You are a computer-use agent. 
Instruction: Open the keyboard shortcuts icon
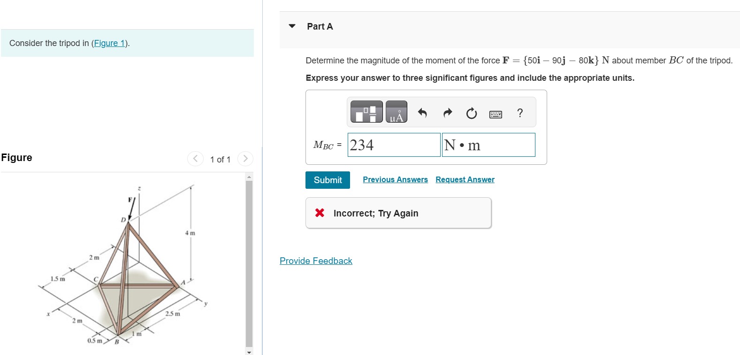[496, 113]
